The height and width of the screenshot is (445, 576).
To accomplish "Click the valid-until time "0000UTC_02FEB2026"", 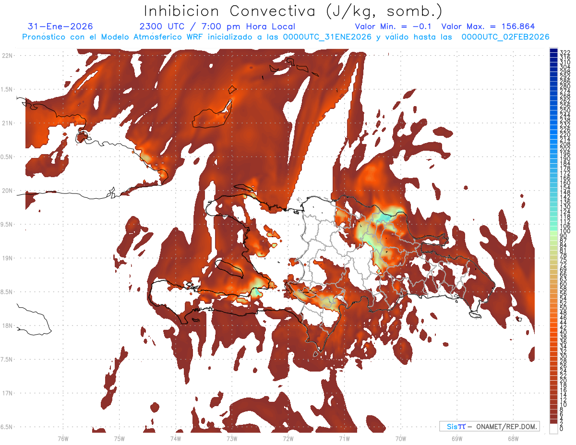I will (505, 37).
